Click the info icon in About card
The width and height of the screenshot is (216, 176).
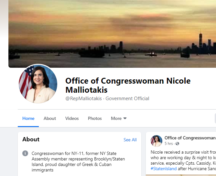25,153
